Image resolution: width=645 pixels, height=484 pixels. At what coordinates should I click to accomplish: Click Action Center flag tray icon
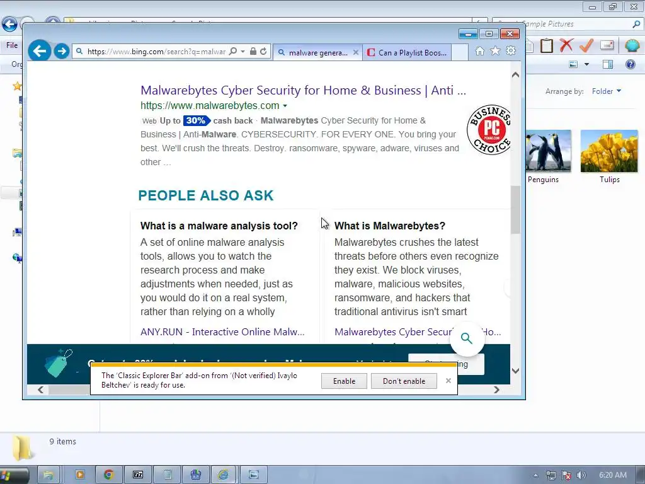[566, 475]
